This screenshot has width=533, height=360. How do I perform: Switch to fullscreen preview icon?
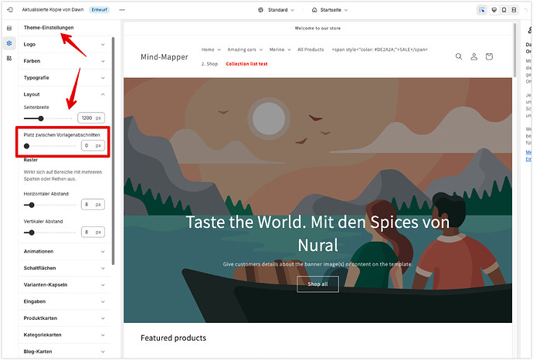(x=514, y=10)
